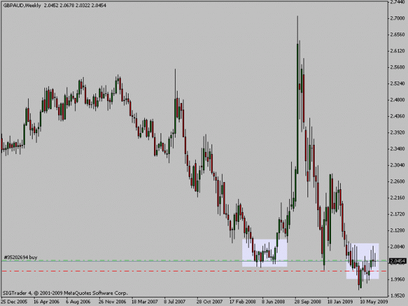This screenshot has height=306, width=408.
Task: Click the 28 Oct 2007 date label
Action: pyautogui.click(x=210, y=301)
